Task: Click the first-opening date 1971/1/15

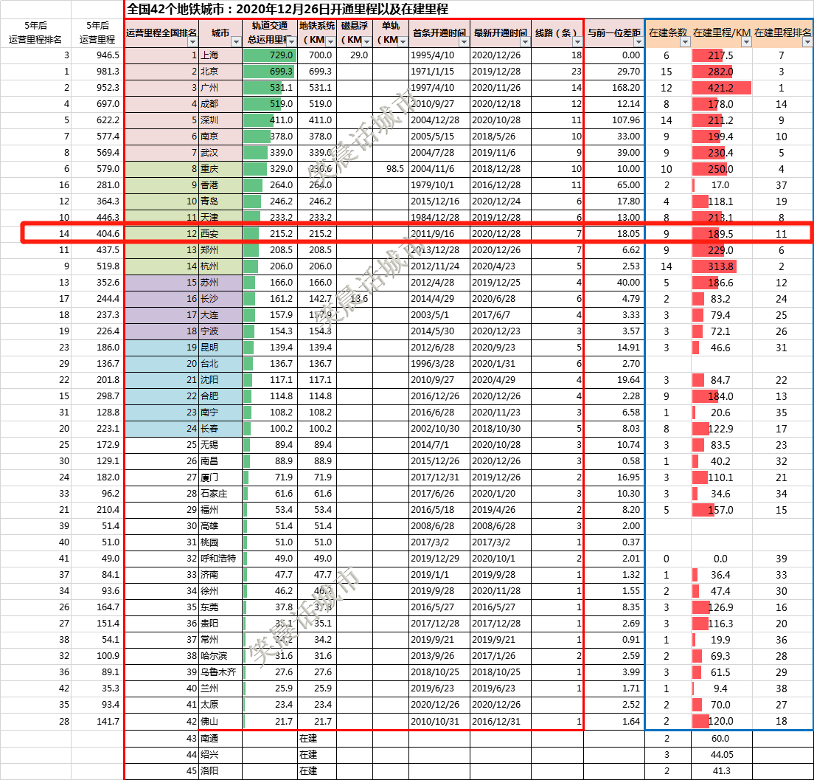Action: tap(439, 71)
